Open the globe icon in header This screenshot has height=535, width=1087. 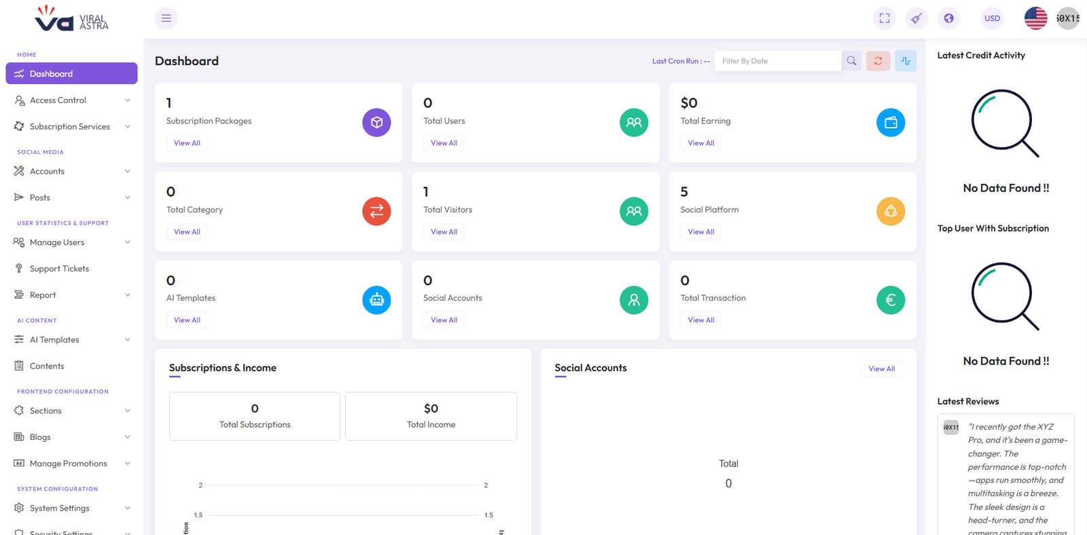[x=948, y=18]
